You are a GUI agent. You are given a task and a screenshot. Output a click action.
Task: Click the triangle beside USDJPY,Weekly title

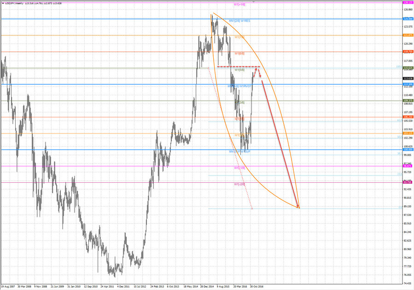tap(3, 3)
